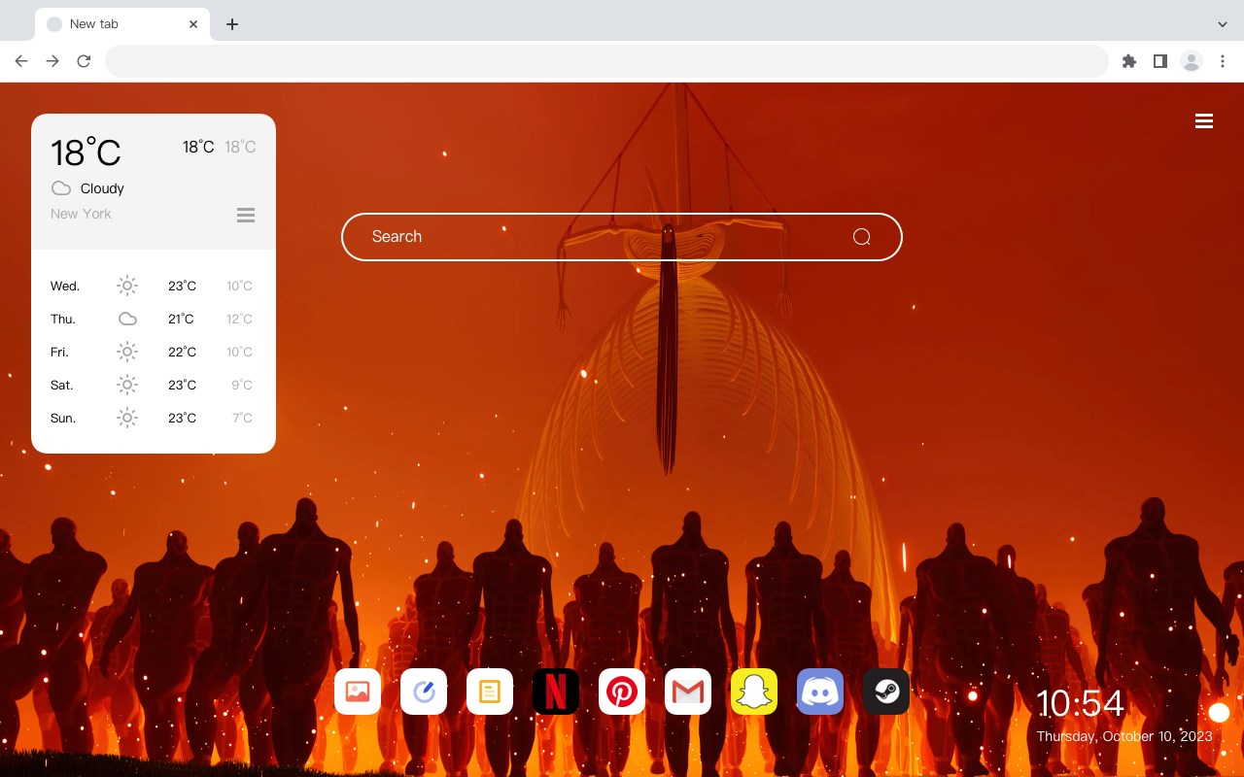Image resolution: width=1244 pixels, height=777 pixels.
Task: Open the yellow notes shortcut icon
Action: point(490,692)
